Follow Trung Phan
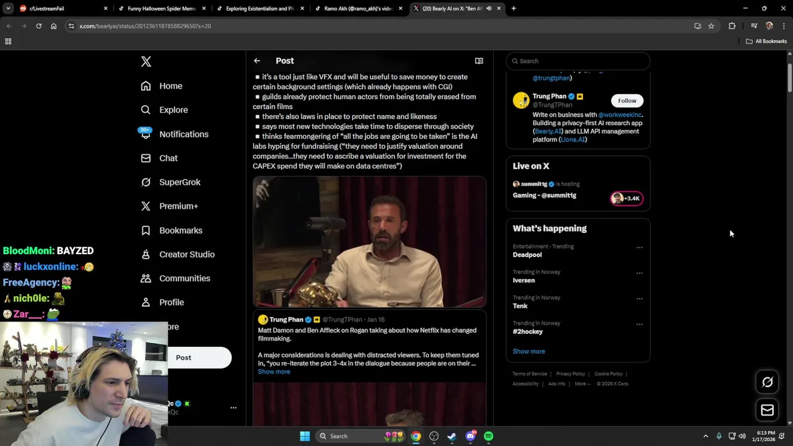The image size is (793, 446). pos(627,100)
